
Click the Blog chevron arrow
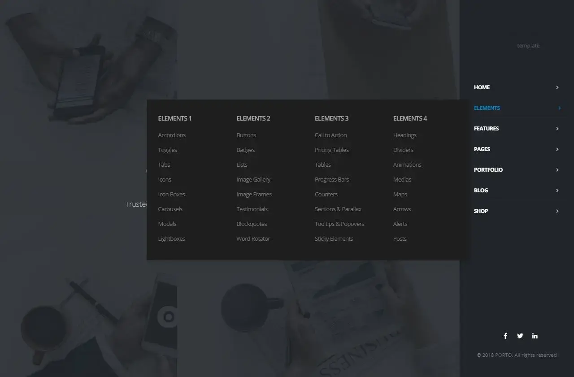click(x=557, y=191)
